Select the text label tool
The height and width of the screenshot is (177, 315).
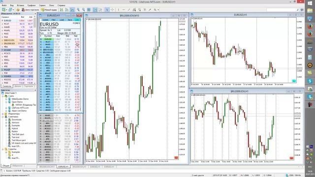145,10
